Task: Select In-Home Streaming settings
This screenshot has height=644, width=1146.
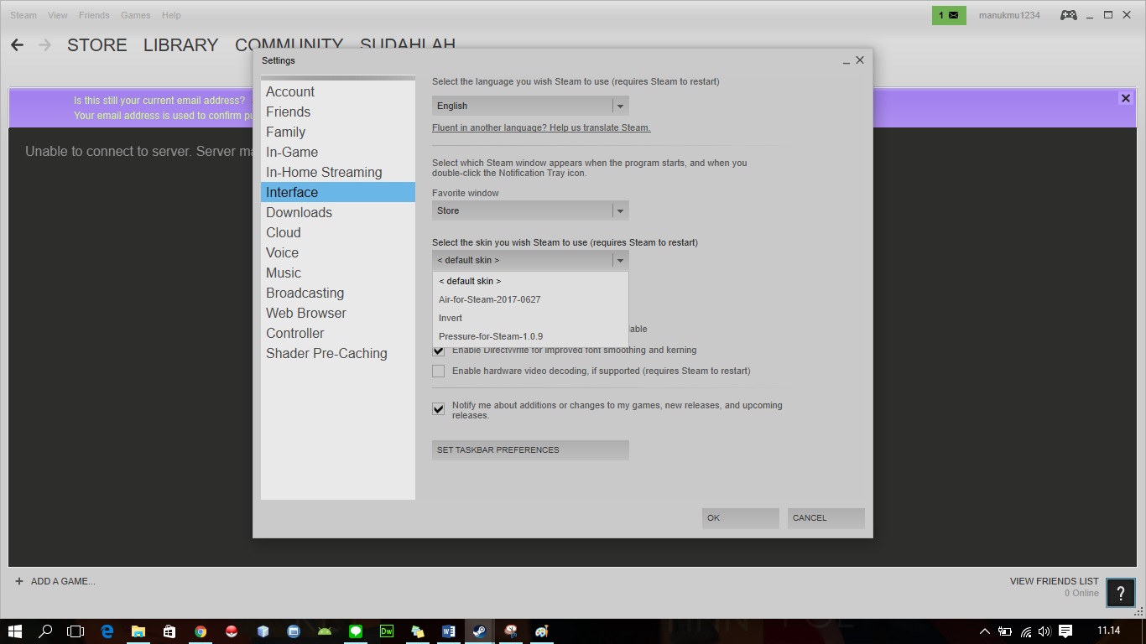Action: [338, 172]
